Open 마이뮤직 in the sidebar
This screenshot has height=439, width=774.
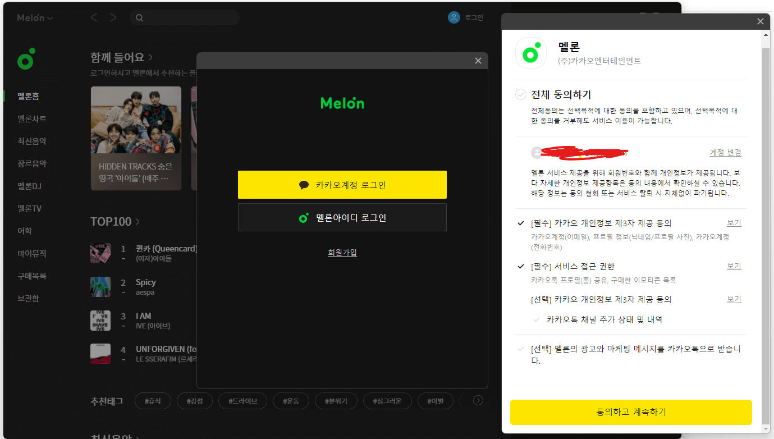pyautogui.click(x=32, y=254)
